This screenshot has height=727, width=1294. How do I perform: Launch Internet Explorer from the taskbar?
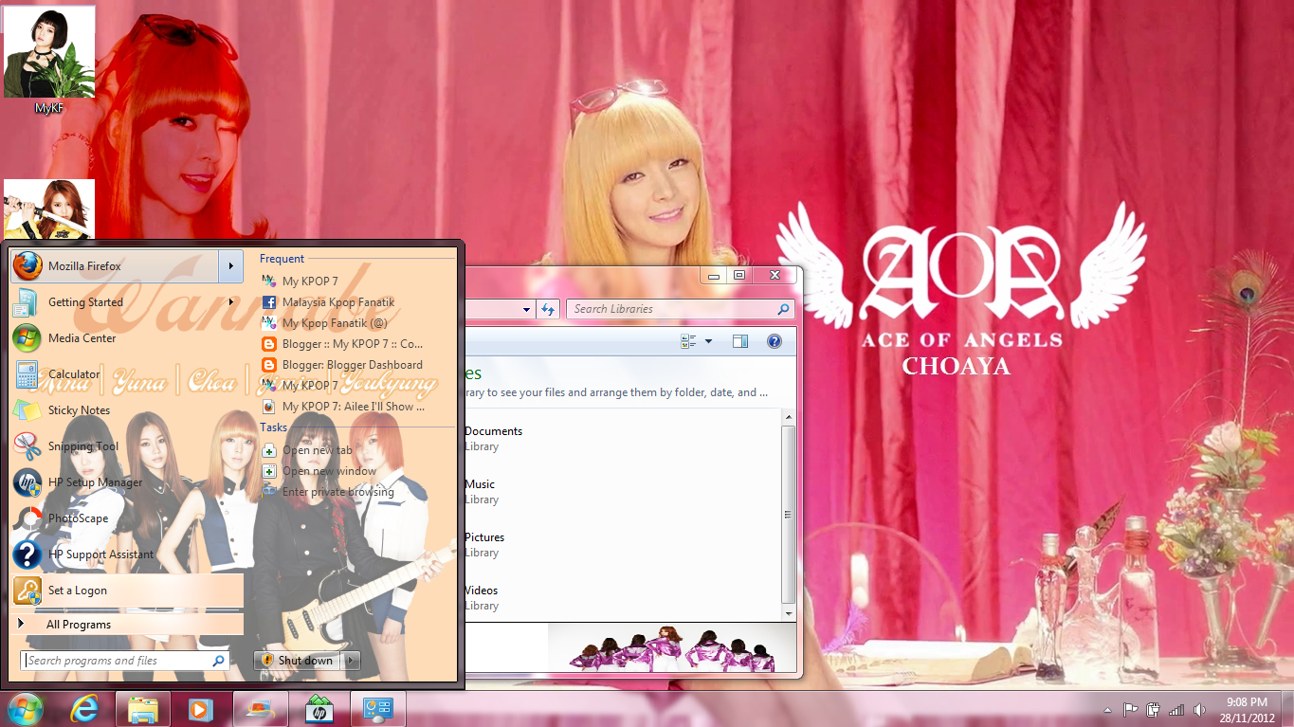coord(84,708)
